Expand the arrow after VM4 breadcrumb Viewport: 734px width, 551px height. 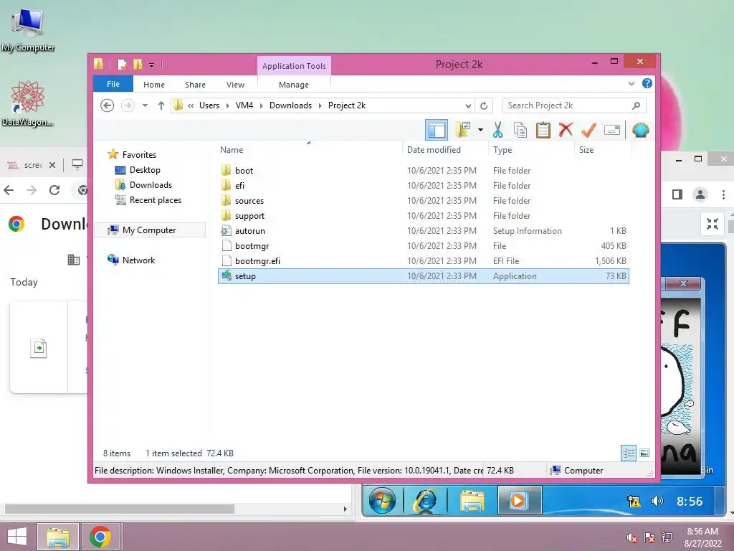pos(261,105)
